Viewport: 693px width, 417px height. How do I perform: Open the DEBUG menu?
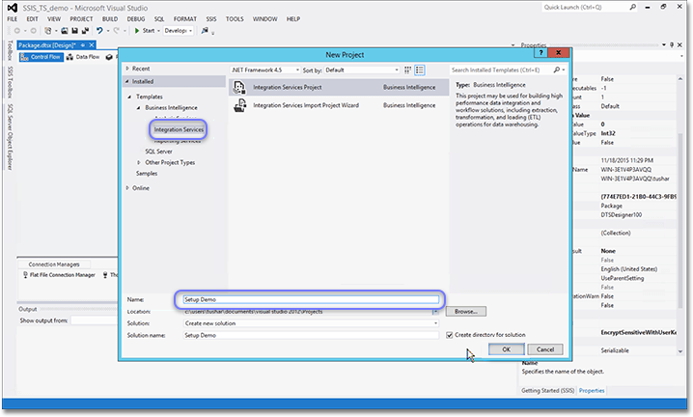(136, 19)
